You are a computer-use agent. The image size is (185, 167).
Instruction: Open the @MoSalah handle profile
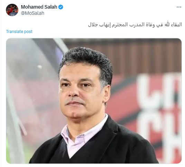[x=33, y=13]
